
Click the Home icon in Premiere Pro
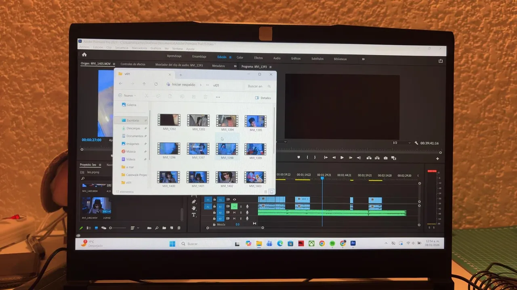[84, 54]
